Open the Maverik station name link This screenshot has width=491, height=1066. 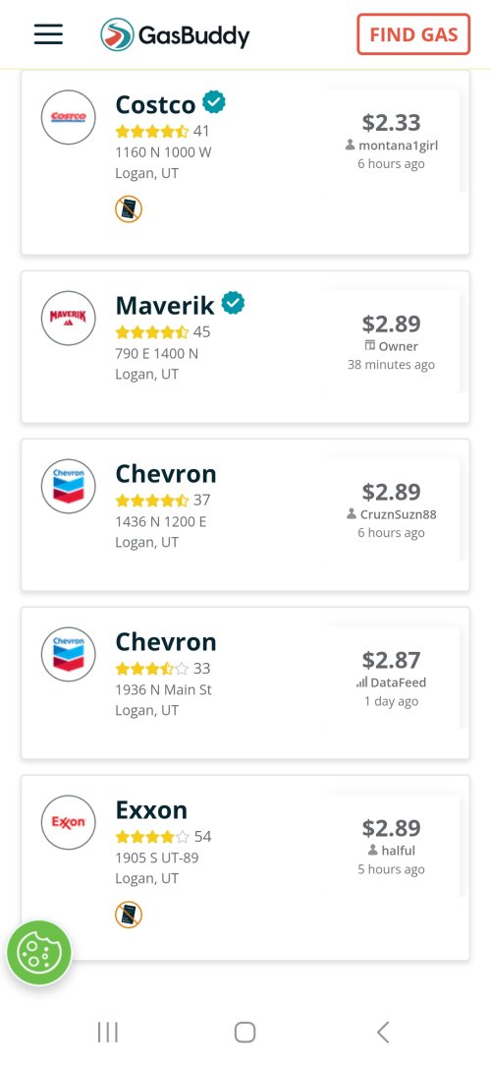click(165, 305)
